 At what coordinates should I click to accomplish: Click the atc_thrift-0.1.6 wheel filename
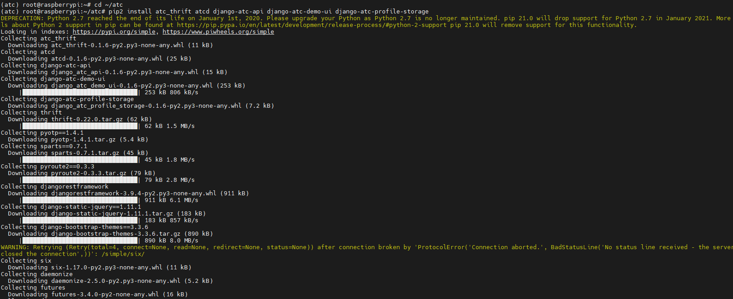tap(117, 45)
